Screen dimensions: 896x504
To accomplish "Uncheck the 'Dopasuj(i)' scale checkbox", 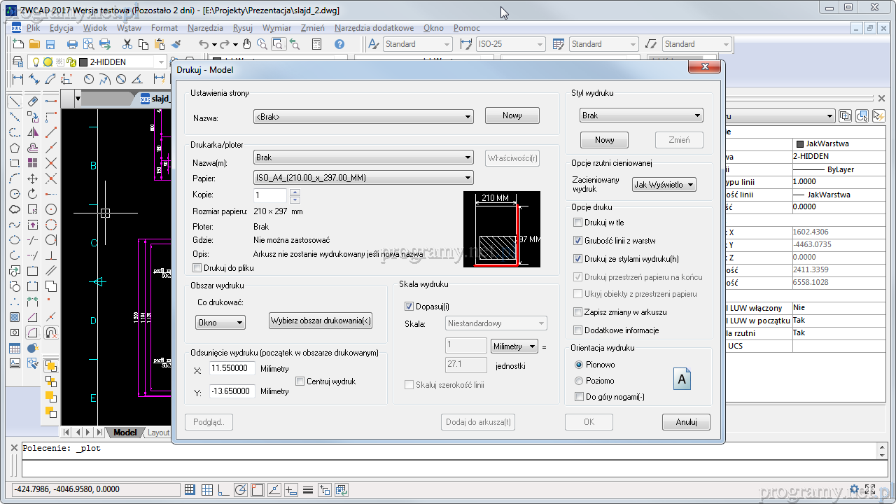I will coord(409,307).
